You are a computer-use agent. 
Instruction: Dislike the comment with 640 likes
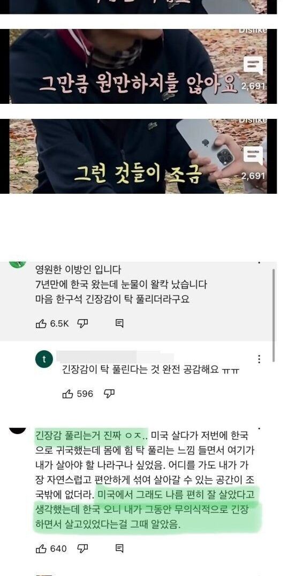[82, 549]
